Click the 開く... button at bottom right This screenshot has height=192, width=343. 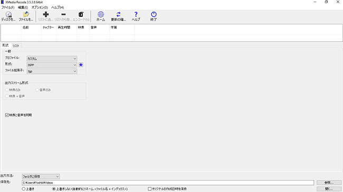pos(329,189)
